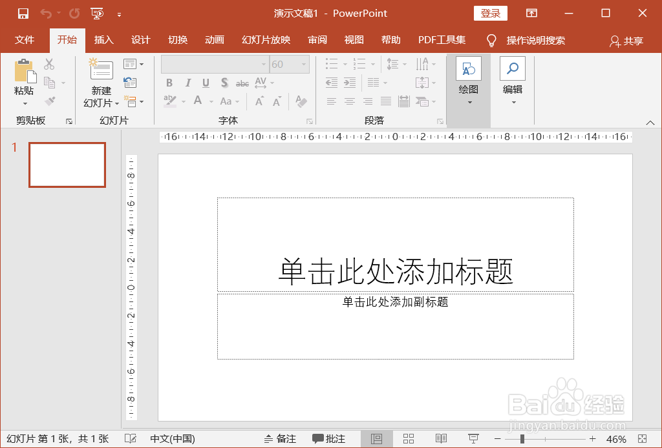Toggle Justify alignment button
The width and height of the screenshot is (662, 448).
pos(386,101)
